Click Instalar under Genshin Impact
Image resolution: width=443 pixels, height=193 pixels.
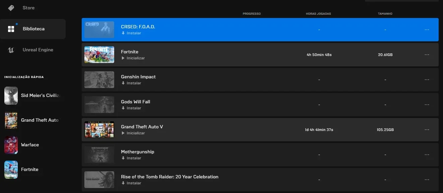coord(131,83)
